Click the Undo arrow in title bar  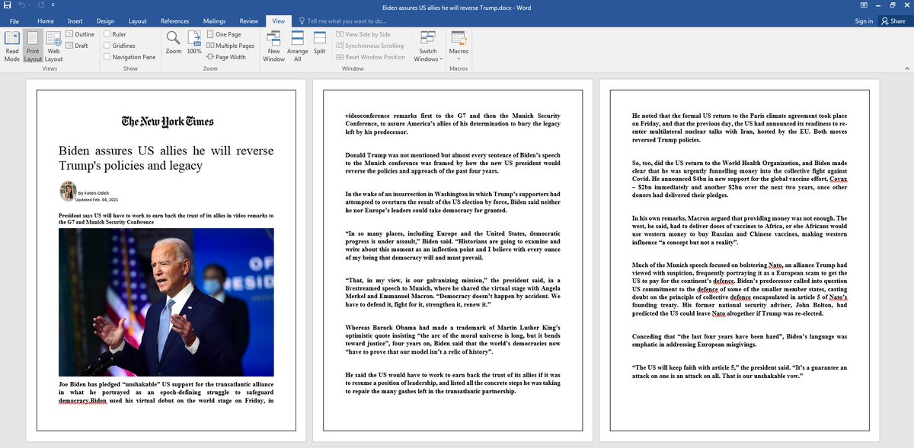tap(21, 6)
